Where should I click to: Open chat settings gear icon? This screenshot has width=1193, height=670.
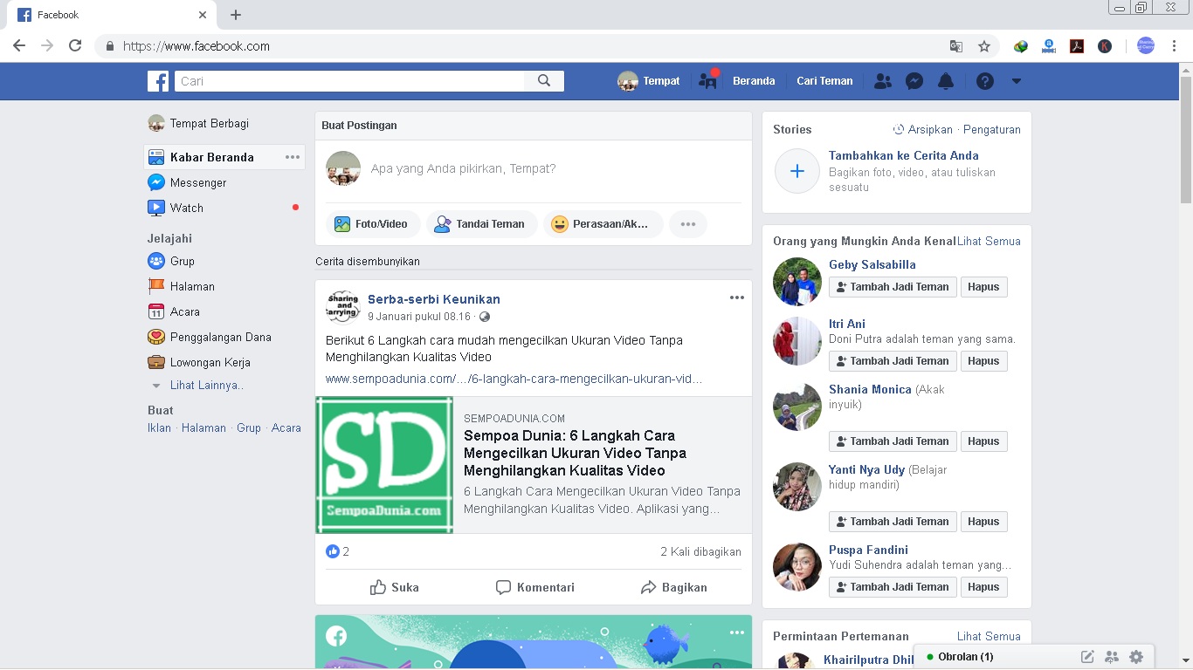tap(1136, 657)
